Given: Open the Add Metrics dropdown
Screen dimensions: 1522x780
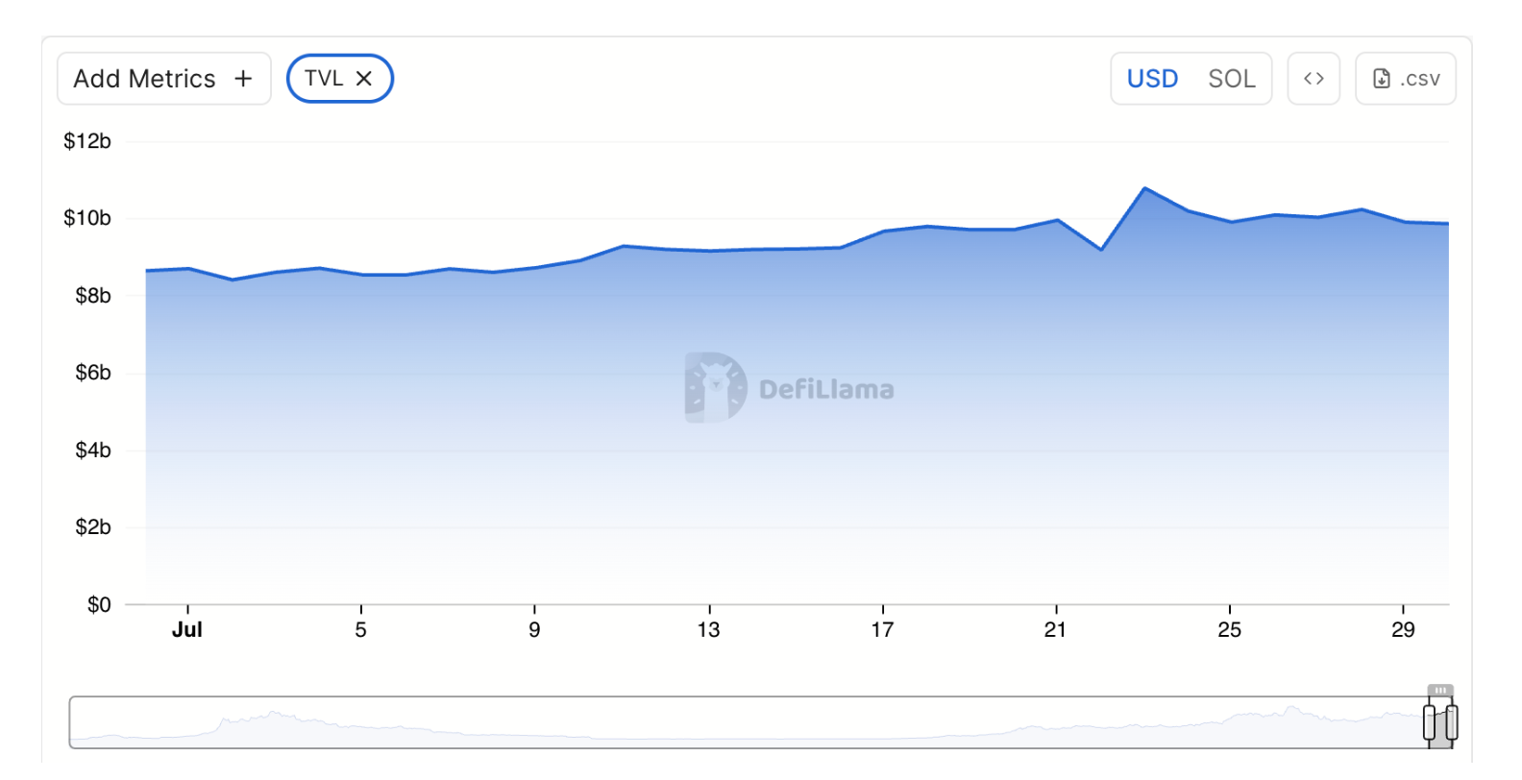Looking at the screenshot, I should tap(144, 79).
